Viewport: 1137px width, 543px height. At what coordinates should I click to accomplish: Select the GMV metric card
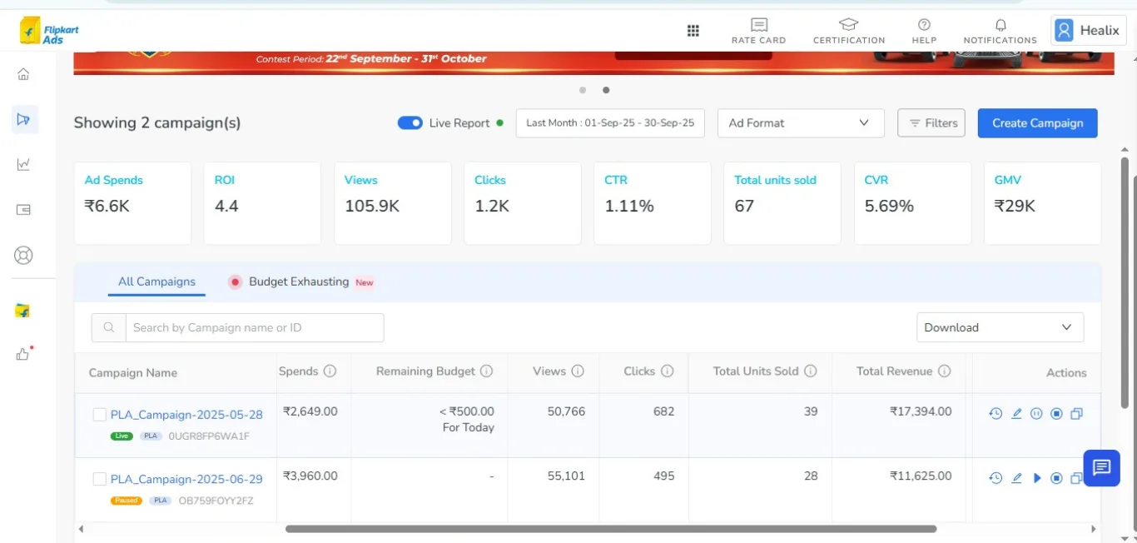1043,203
